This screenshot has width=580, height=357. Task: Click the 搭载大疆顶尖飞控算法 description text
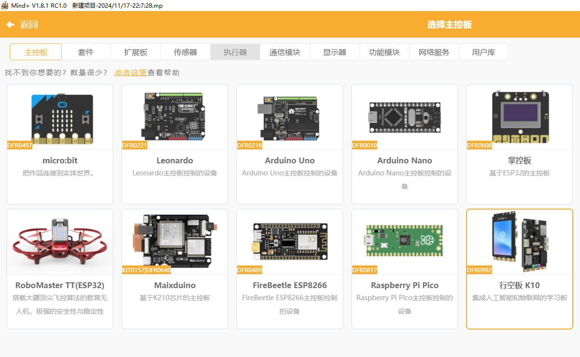(60, 304)
